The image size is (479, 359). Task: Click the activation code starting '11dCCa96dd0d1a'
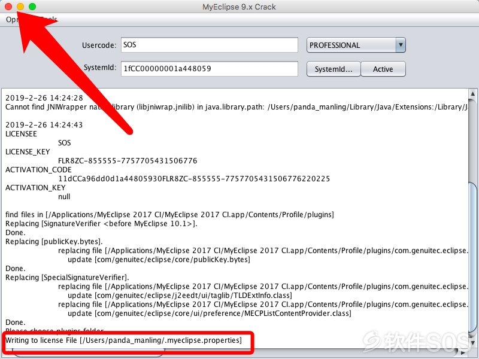point(194,178)
